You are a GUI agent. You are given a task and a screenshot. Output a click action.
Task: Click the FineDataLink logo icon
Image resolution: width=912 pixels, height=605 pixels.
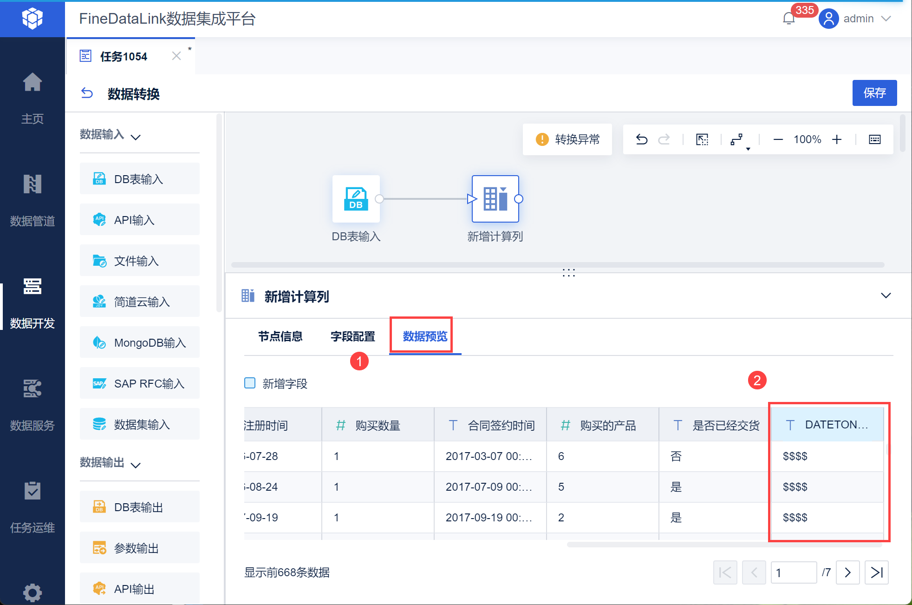click(x=32, y=19)
